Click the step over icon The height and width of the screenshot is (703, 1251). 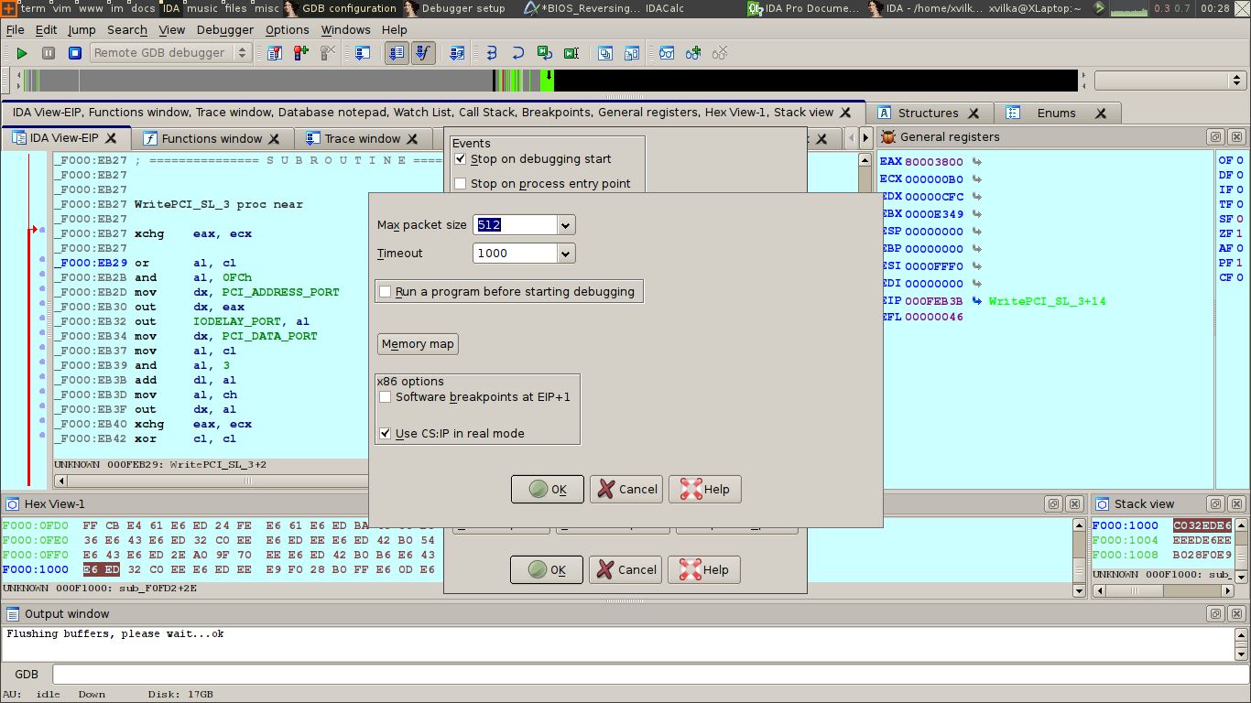point(517,53)
